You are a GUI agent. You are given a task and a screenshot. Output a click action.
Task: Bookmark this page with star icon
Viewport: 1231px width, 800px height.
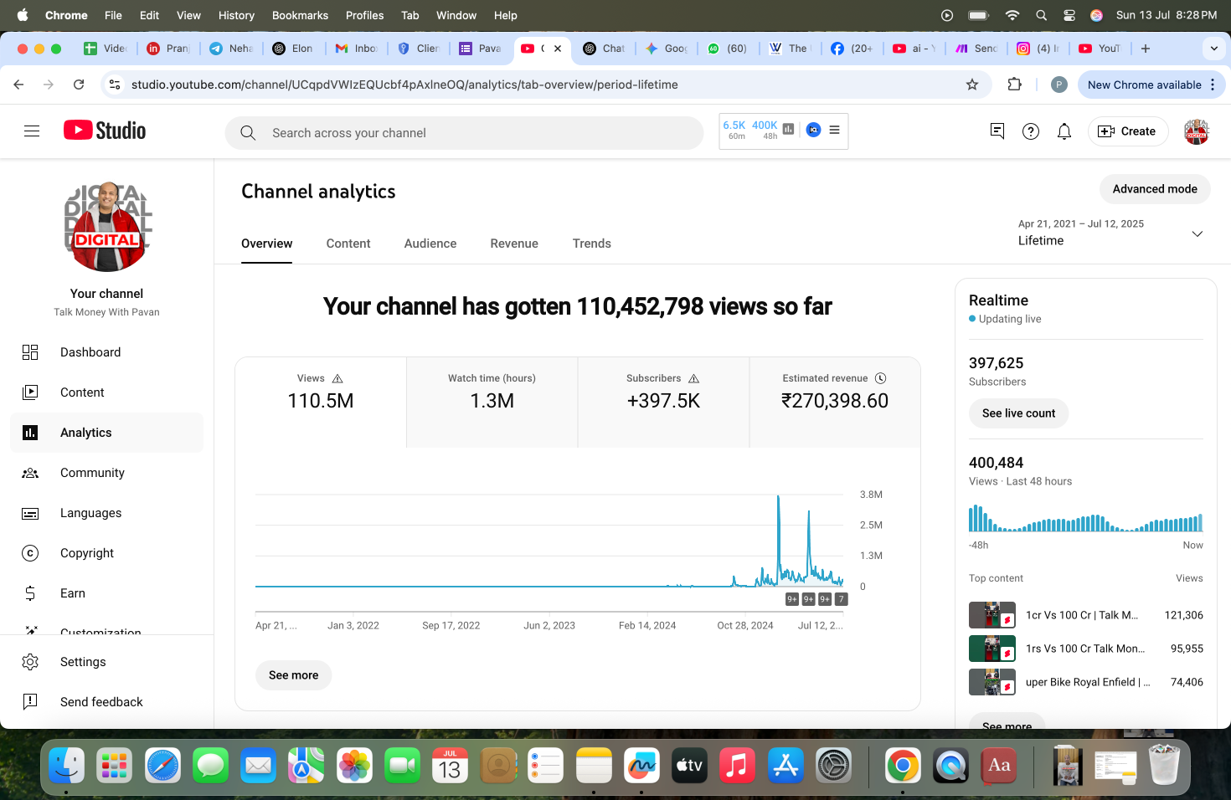pyautogui.click(x=971, y=85)
